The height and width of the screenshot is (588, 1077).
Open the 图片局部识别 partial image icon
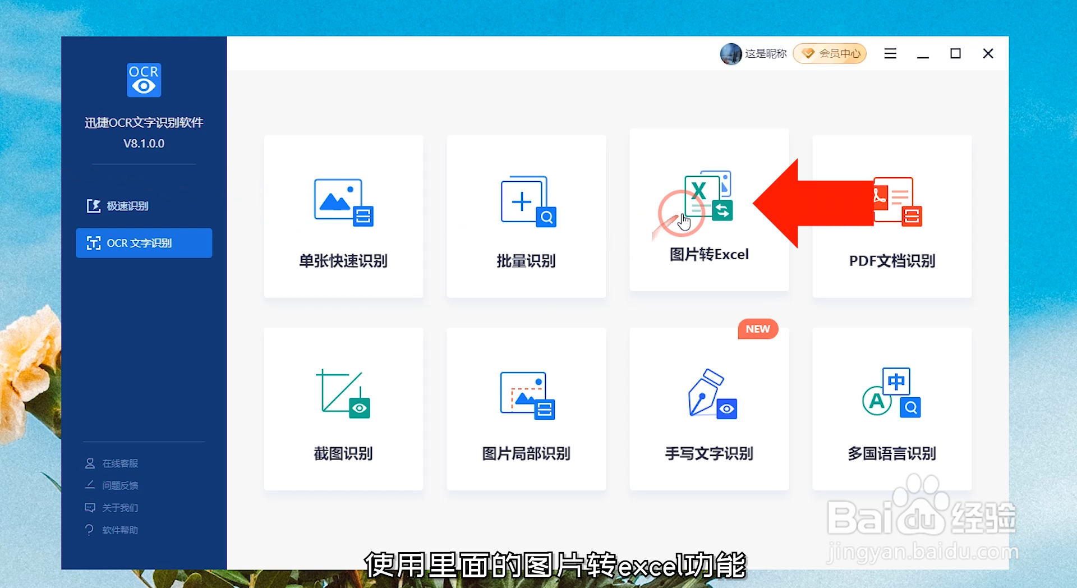pos(527,396)
